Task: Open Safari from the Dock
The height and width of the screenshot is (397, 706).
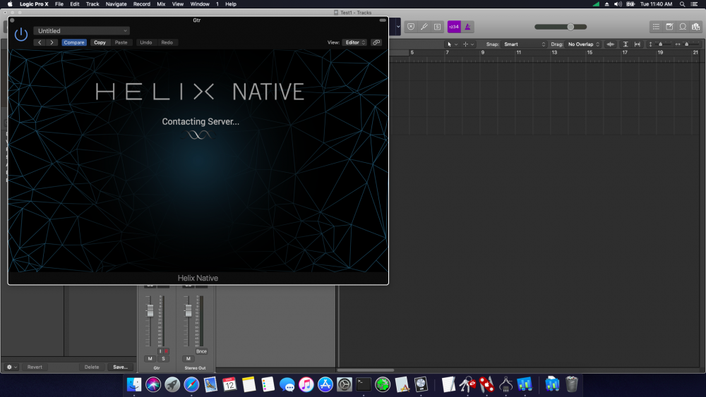Action: point(191,384)
